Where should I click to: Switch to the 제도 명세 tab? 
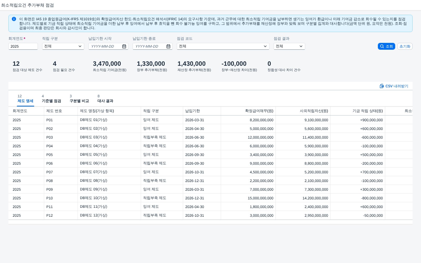26,99
